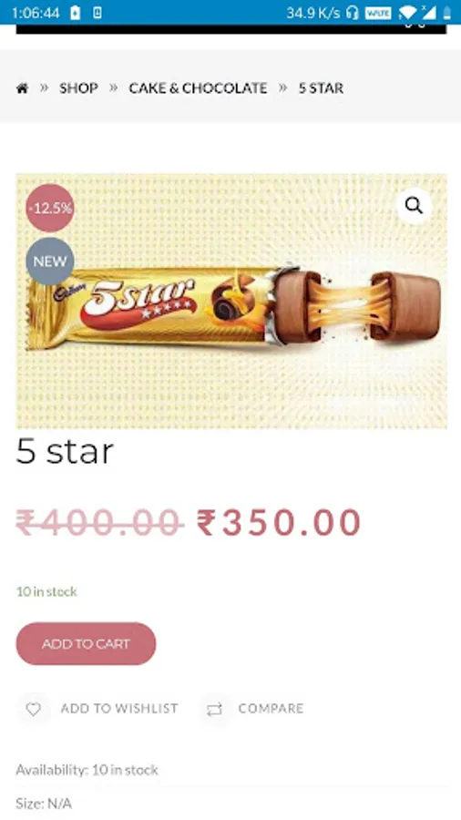This screenshot has height=820, width=461.
Task: Click the ADD TO CART button
Action: click(x=86, y=644)
